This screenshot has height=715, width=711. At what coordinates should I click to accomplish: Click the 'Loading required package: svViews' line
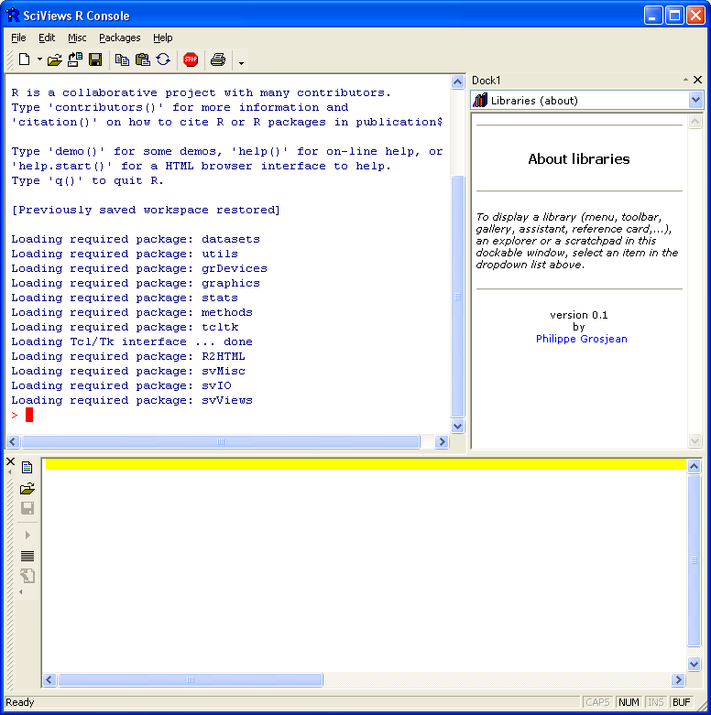pos(132,400)
